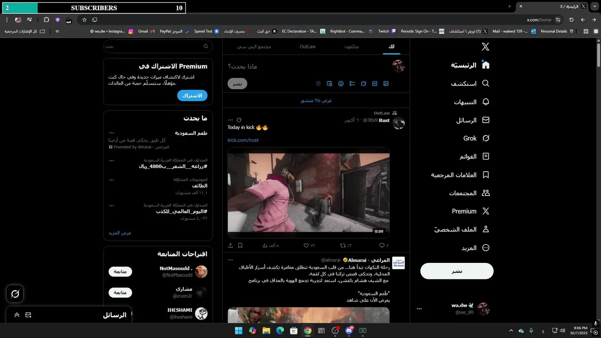Reload the page in Chrome
601x338 pixels.
click(571, 20)
